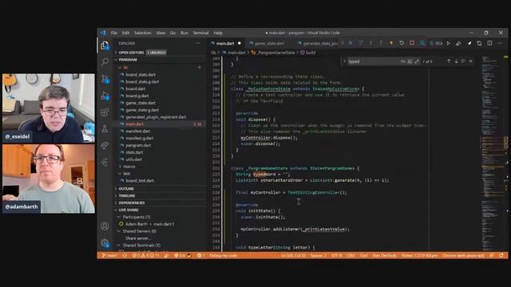
Task: Split the editor to the right
Action: coord(489,43)
